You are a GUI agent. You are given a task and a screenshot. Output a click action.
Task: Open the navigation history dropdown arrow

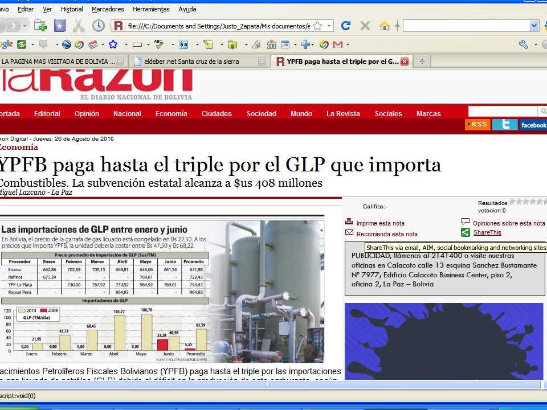[25, 26]
